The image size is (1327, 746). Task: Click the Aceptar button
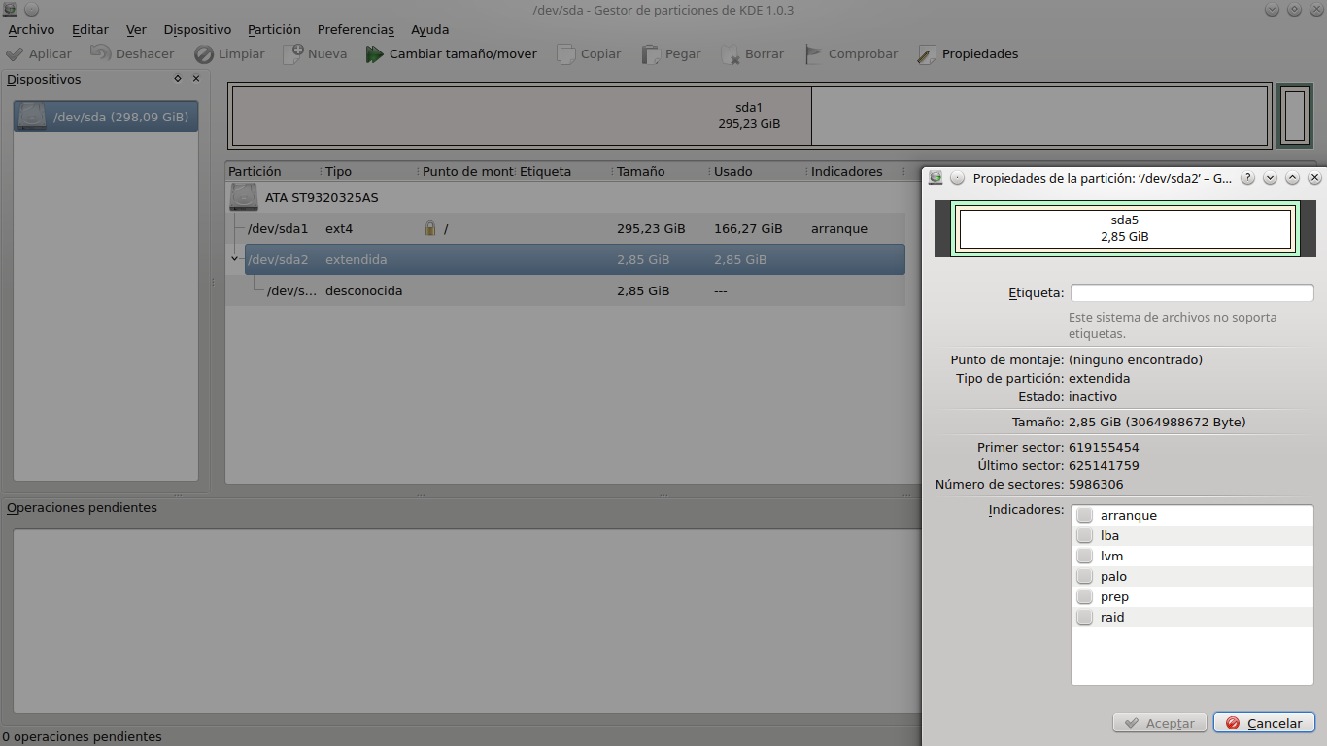1160,723
